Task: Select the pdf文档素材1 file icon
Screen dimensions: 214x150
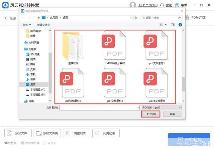Action: pos(156,45)
